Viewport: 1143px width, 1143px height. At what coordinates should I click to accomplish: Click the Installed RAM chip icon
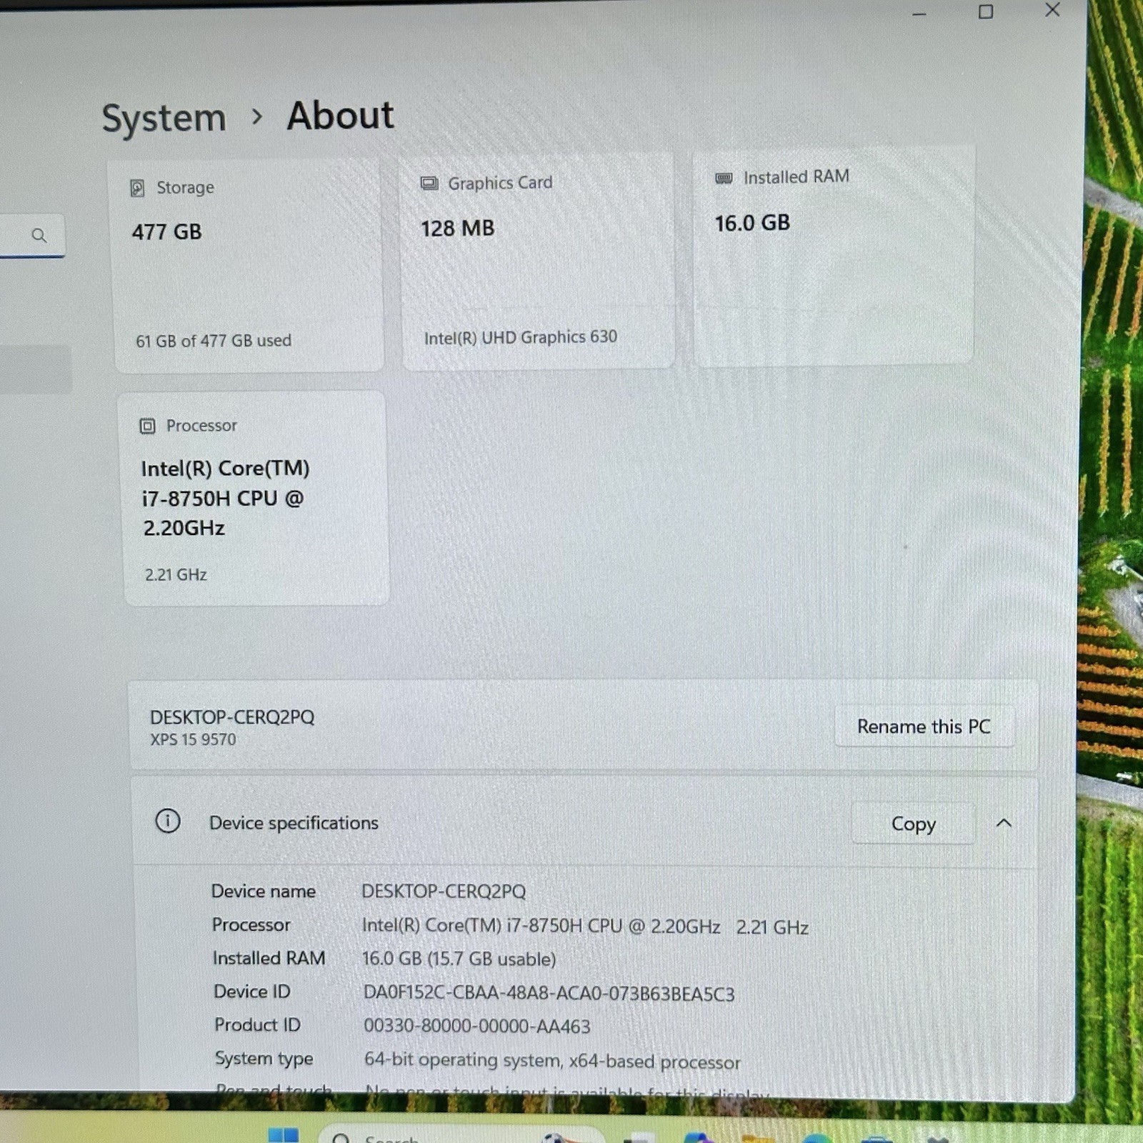tap(724, 178)
